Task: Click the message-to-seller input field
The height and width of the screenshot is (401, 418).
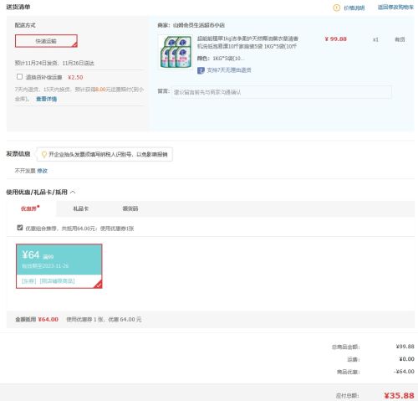Action: 282,92
